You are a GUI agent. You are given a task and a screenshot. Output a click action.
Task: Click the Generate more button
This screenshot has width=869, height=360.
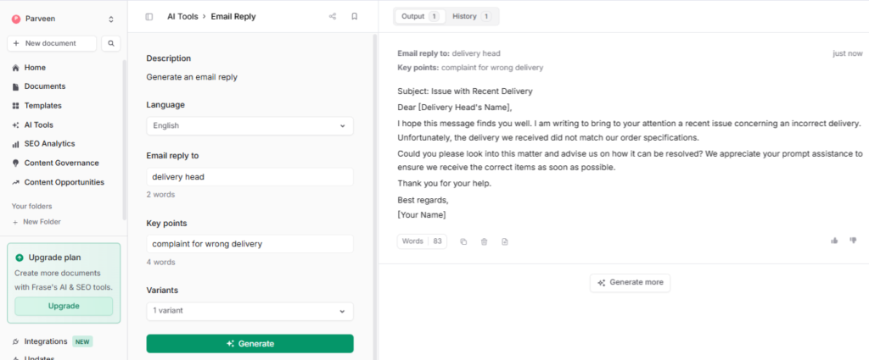coord(630,282)
